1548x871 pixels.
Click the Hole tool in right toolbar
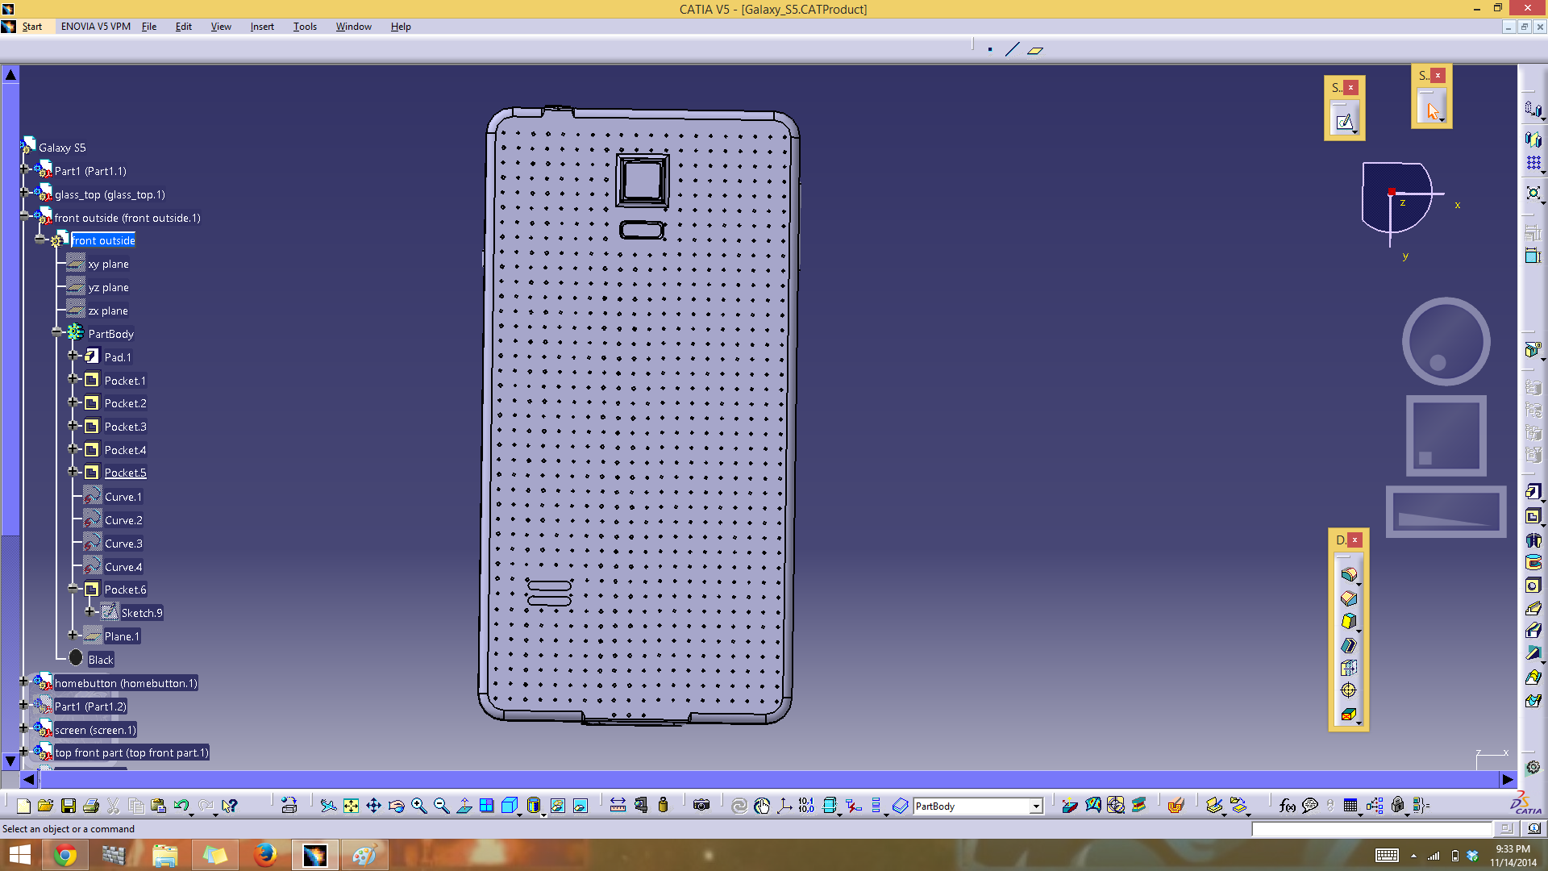click(1533, 586)
